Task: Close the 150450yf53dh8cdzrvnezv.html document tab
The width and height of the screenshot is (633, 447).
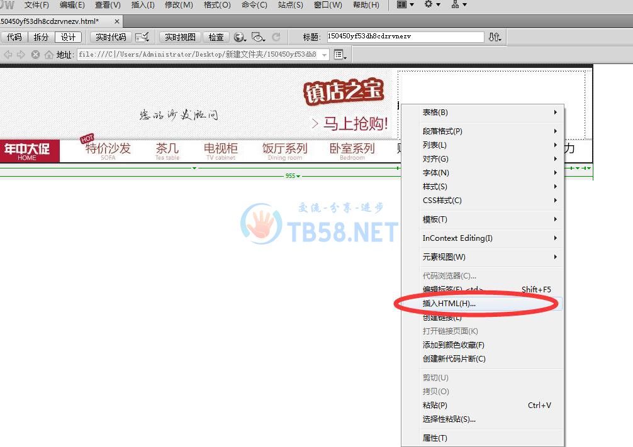Action: [x=117, y=21]
